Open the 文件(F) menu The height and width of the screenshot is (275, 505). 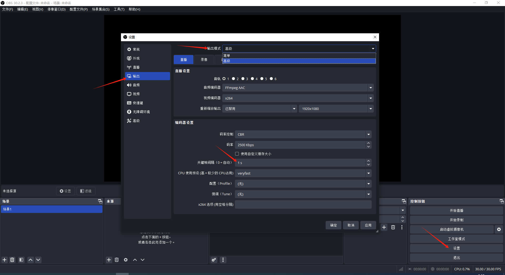(8, 9)
